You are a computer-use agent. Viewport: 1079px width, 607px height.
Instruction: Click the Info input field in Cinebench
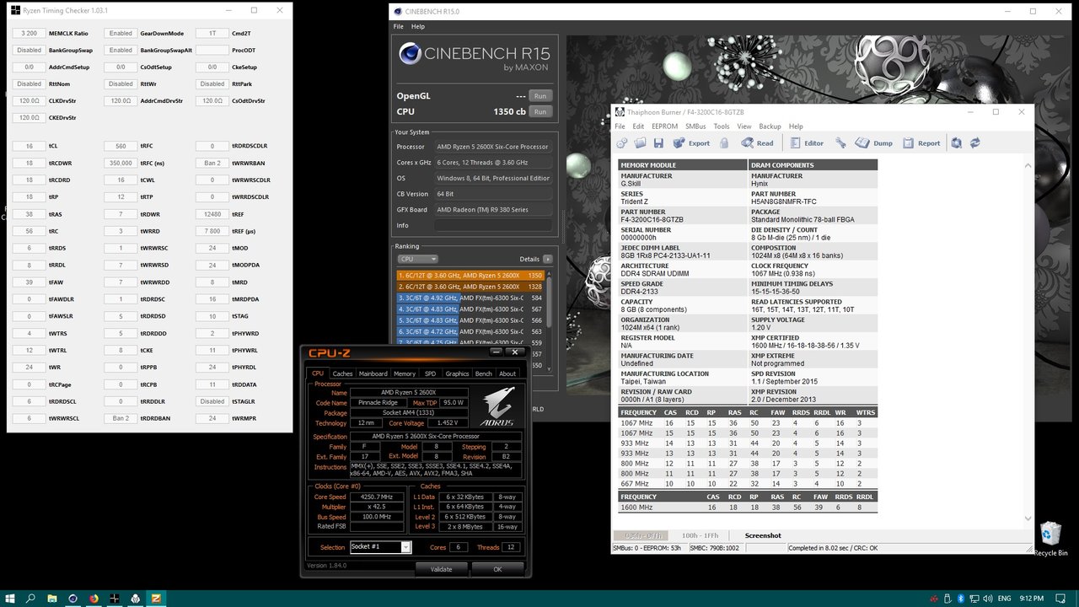(x=493, y=225)
